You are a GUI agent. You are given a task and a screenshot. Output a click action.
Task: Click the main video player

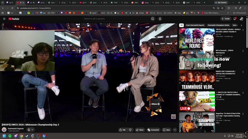click(x=90, y=73)
